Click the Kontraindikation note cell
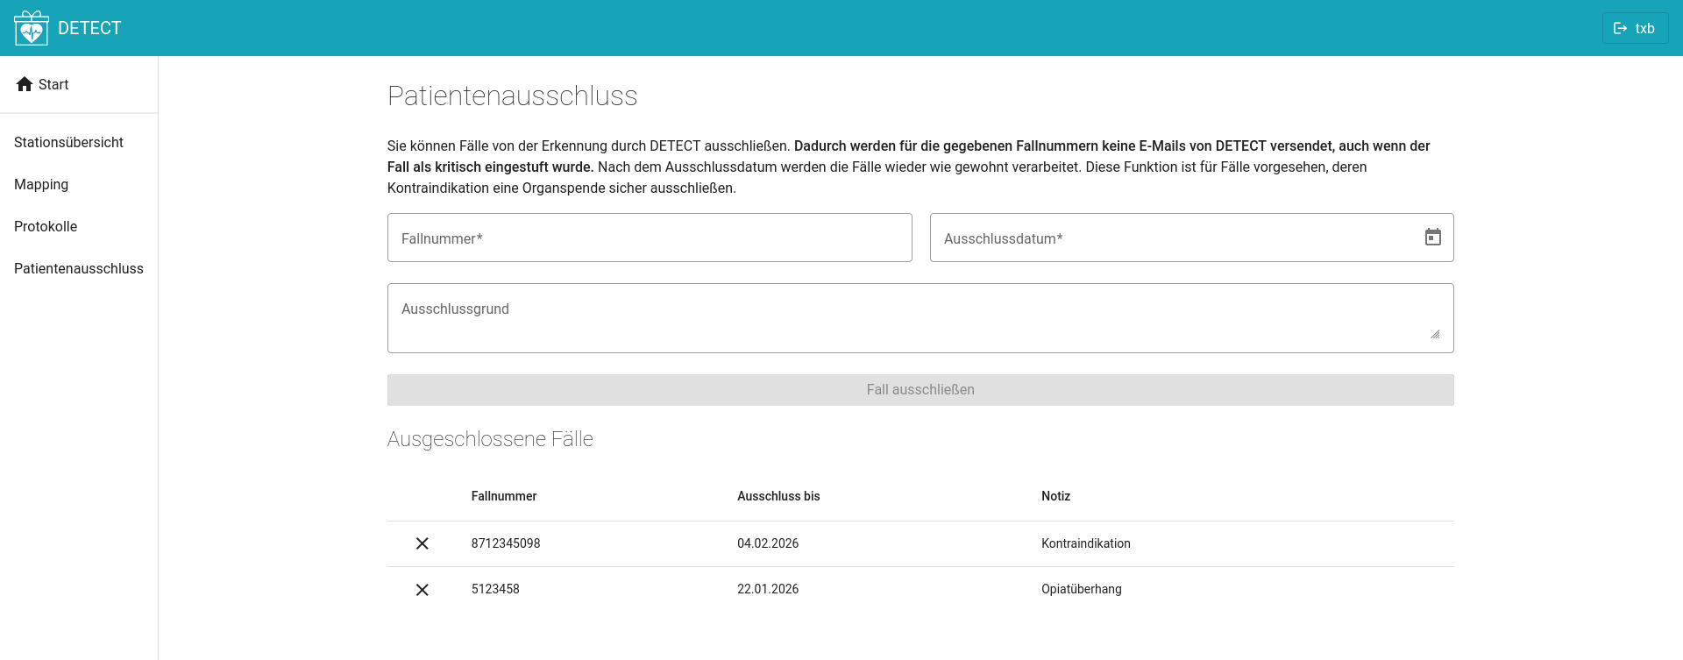The height and width of the screenshot is (660, 1683). click(1086, 543)
